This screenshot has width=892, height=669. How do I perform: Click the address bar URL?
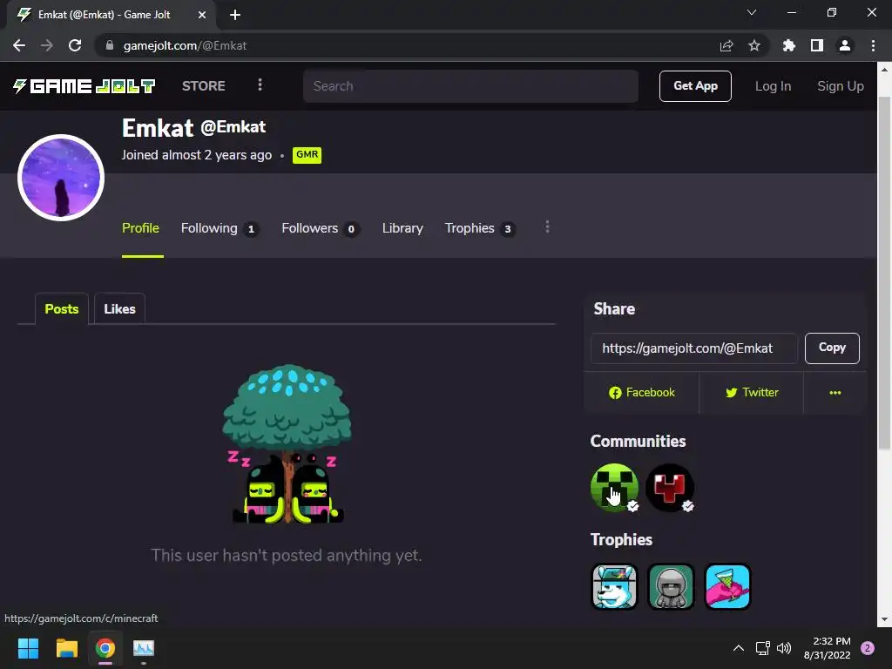(x=185, y=45)
